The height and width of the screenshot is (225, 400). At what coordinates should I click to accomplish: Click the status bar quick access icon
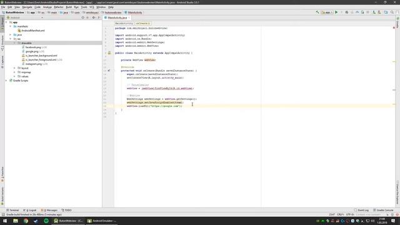coord(3,215)
